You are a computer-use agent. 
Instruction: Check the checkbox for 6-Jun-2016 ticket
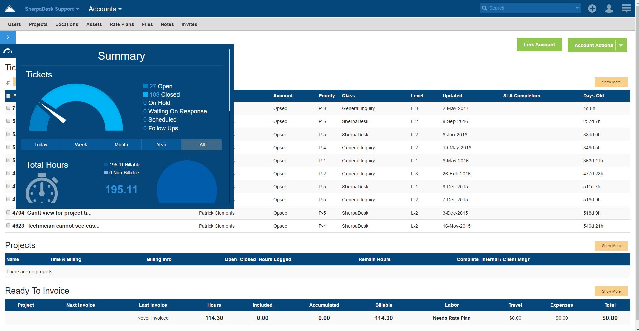click(8, 134)
